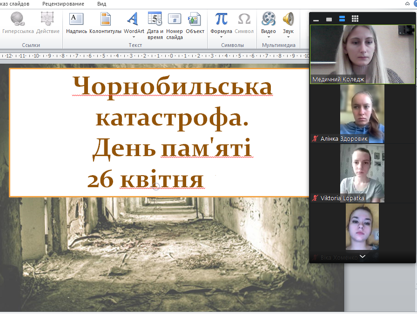Expand the WordArt styles dropdown
Image resolution: width=417 pixels, height=314 pixels.
134,37
